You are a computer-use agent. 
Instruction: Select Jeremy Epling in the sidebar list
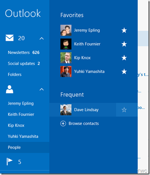pyautogui.click(x=21, y=104)
